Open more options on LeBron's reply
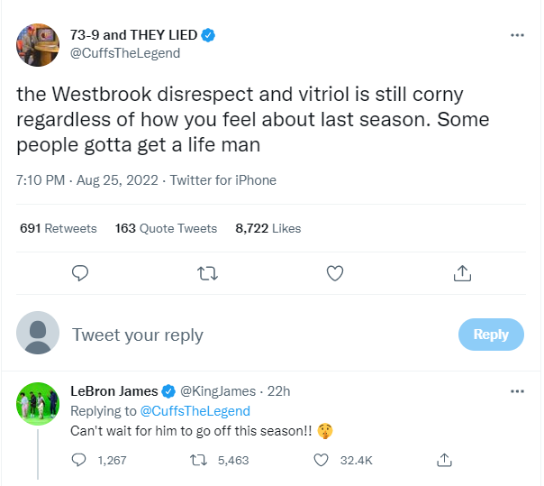The image size is (544, 486). point(517,391)
